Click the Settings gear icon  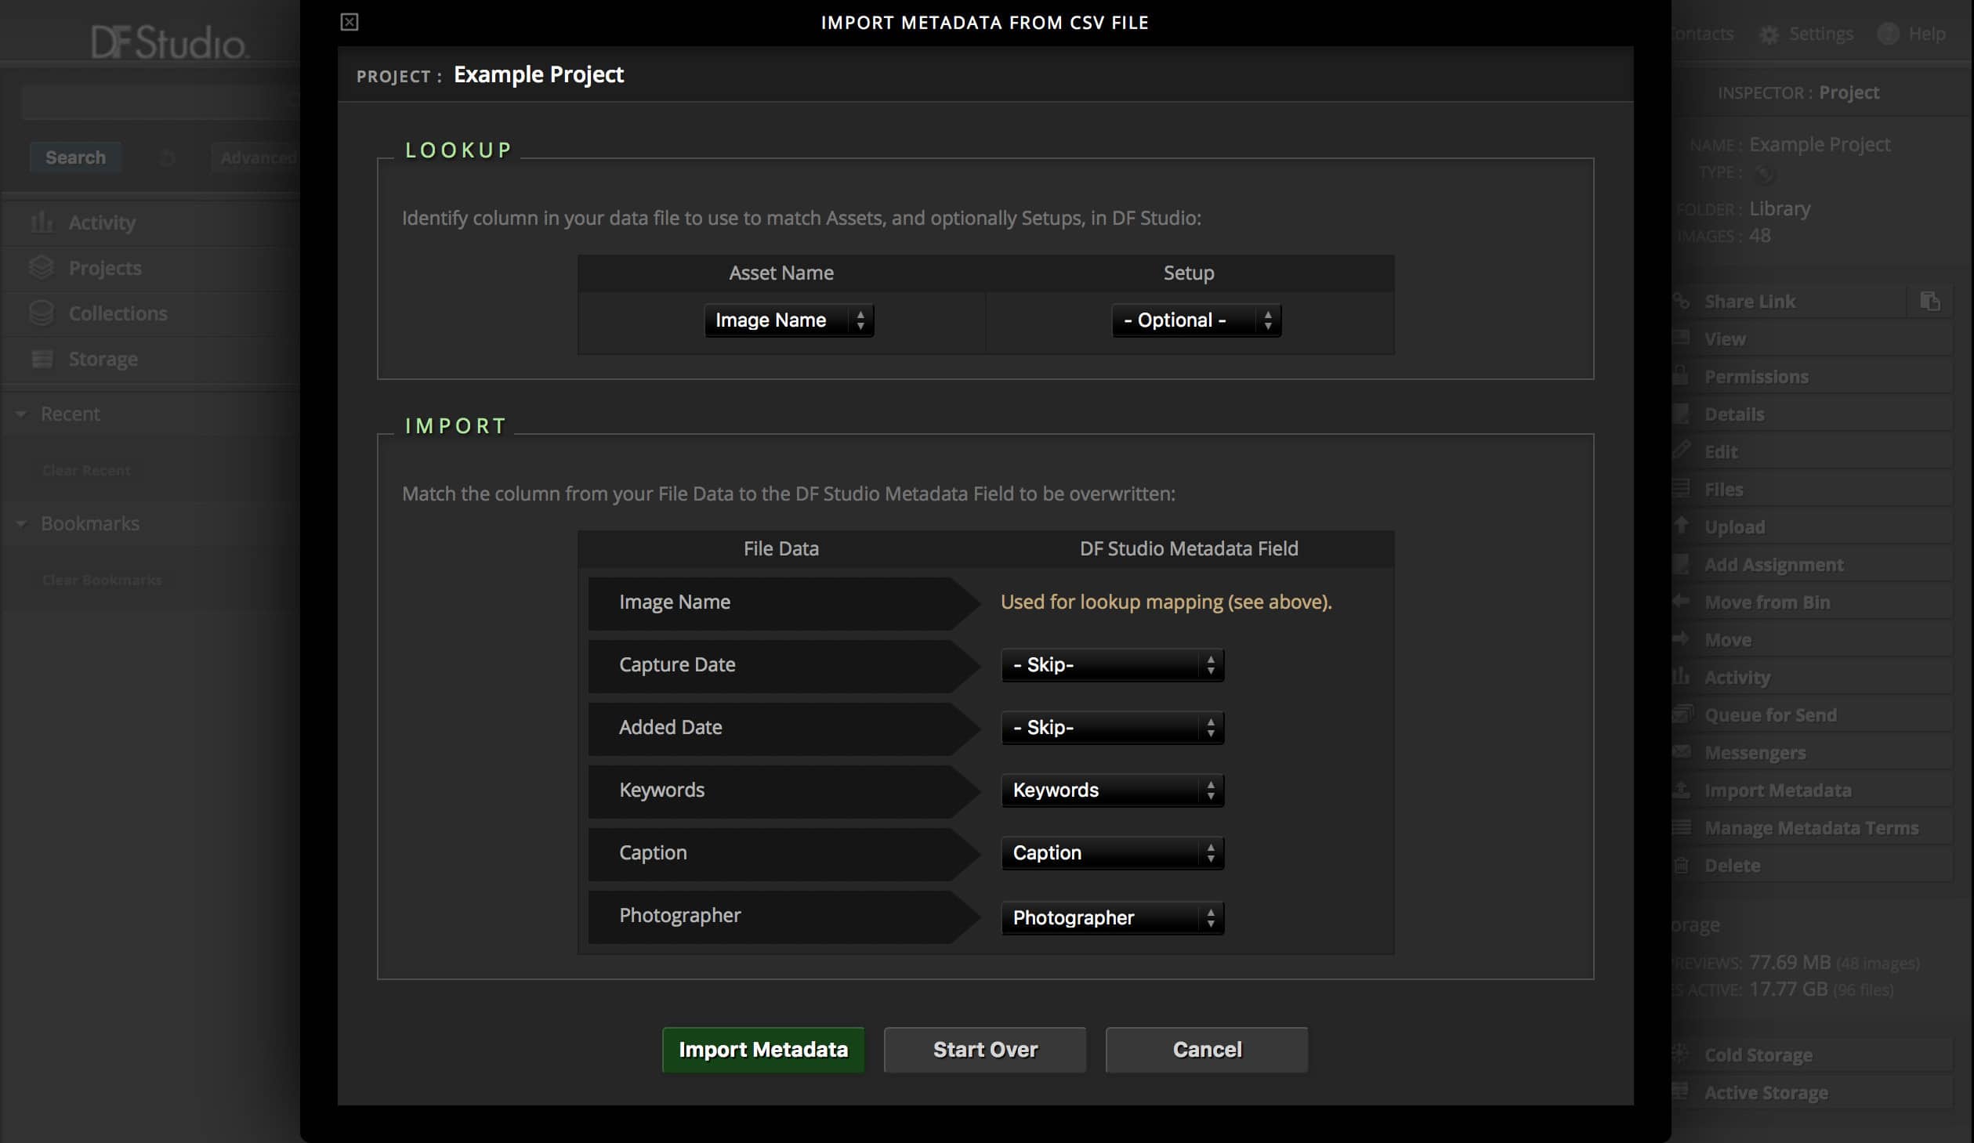tap(1769, 34)
